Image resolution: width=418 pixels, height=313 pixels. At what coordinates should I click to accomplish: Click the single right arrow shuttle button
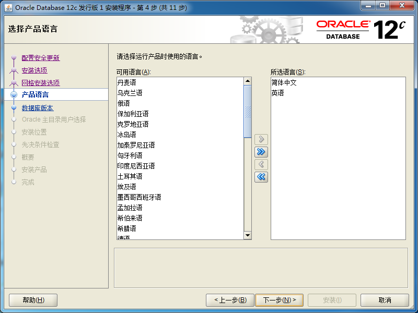[x=261, y=139]
